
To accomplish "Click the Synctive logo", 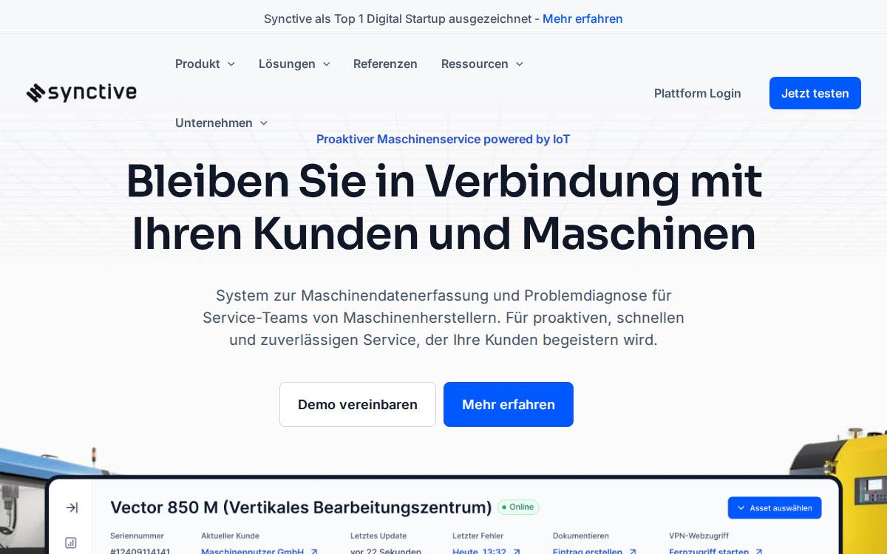I will tap(81, 93).
